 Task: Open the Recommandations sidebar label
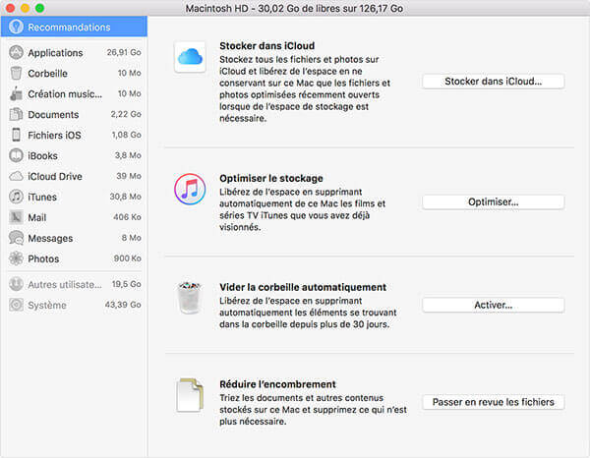pyautogui.click(x=69, y=28)
